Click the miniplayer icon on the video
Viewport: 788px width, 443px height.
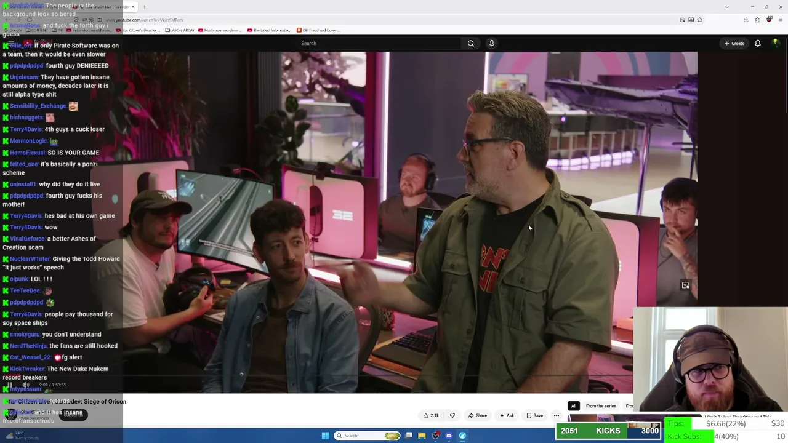coord(685,285)
